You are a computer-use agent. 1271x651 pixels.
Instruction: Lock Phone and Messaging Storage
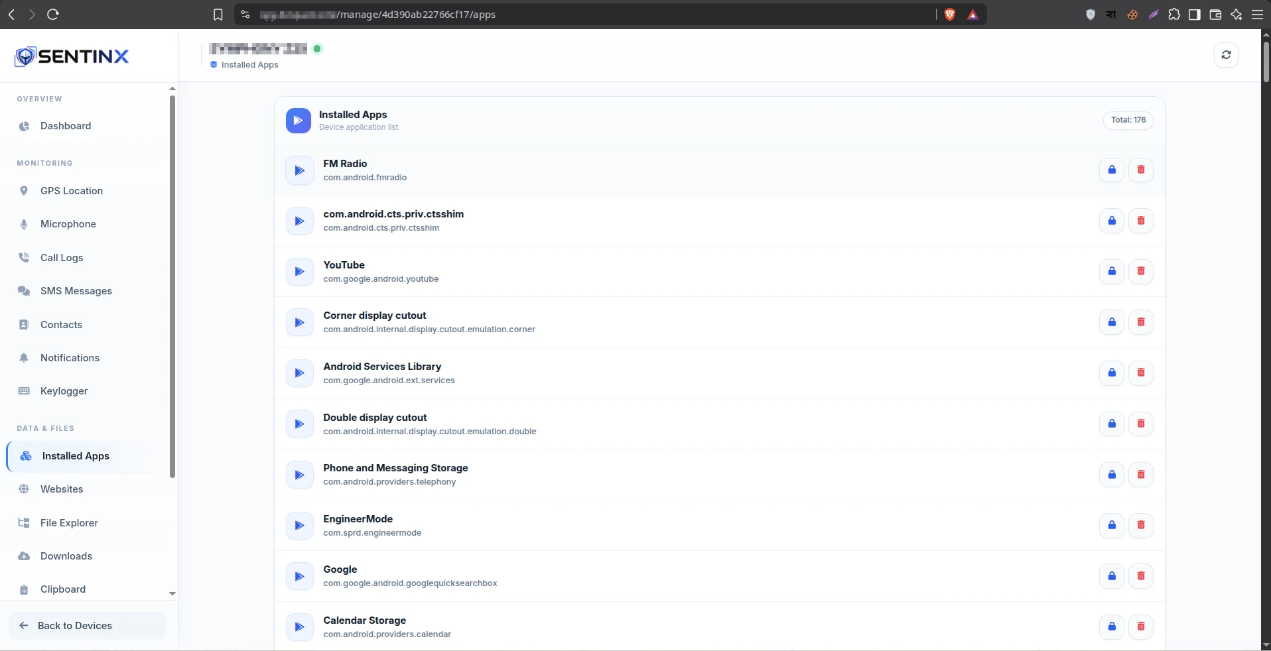[x=1112, y=475]
